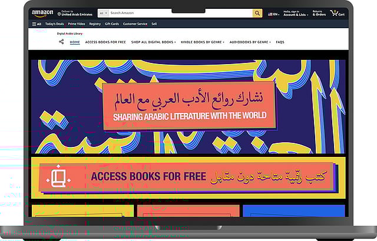Screen dimensions: 377x241
Task: Expand Audiobooks by Genre menu
Action: tap(249, 42)
